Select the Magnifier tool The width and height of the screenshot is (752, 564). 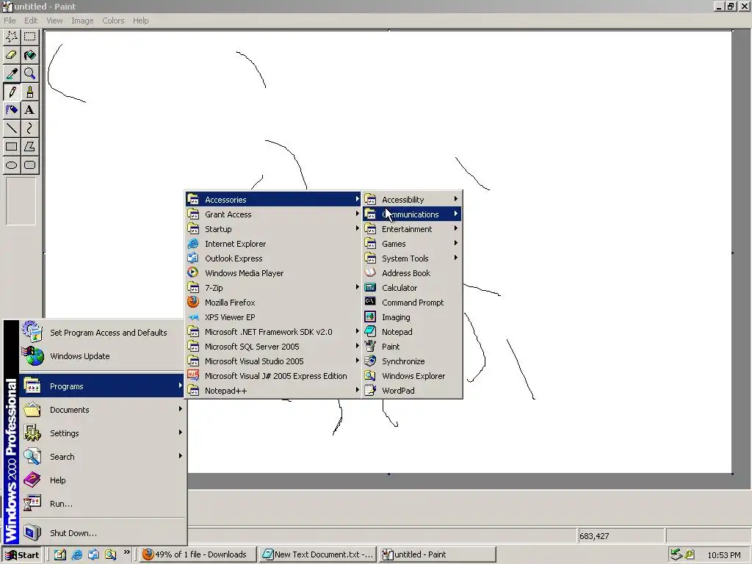pos(29,73)
